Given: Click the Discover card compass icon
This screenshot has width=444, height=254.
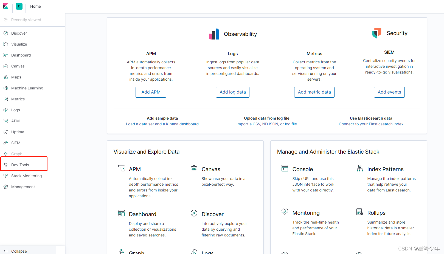Looking at the screenshot, I should 194,213.
